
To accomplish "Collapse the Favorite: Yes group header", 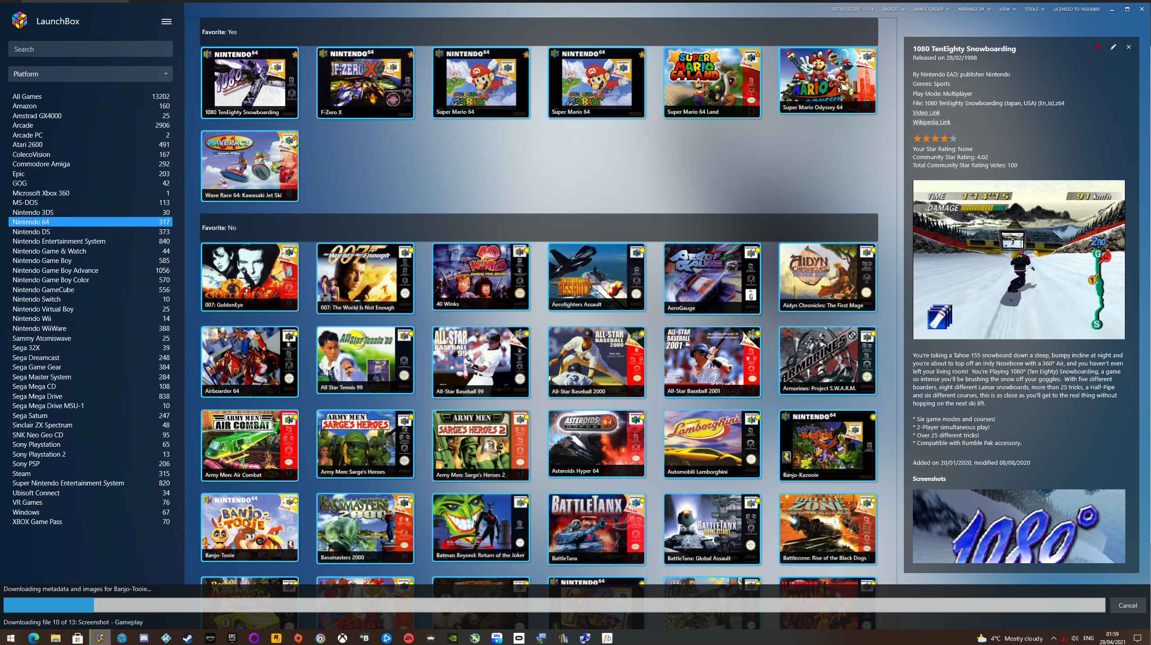I will coord(539,32).
